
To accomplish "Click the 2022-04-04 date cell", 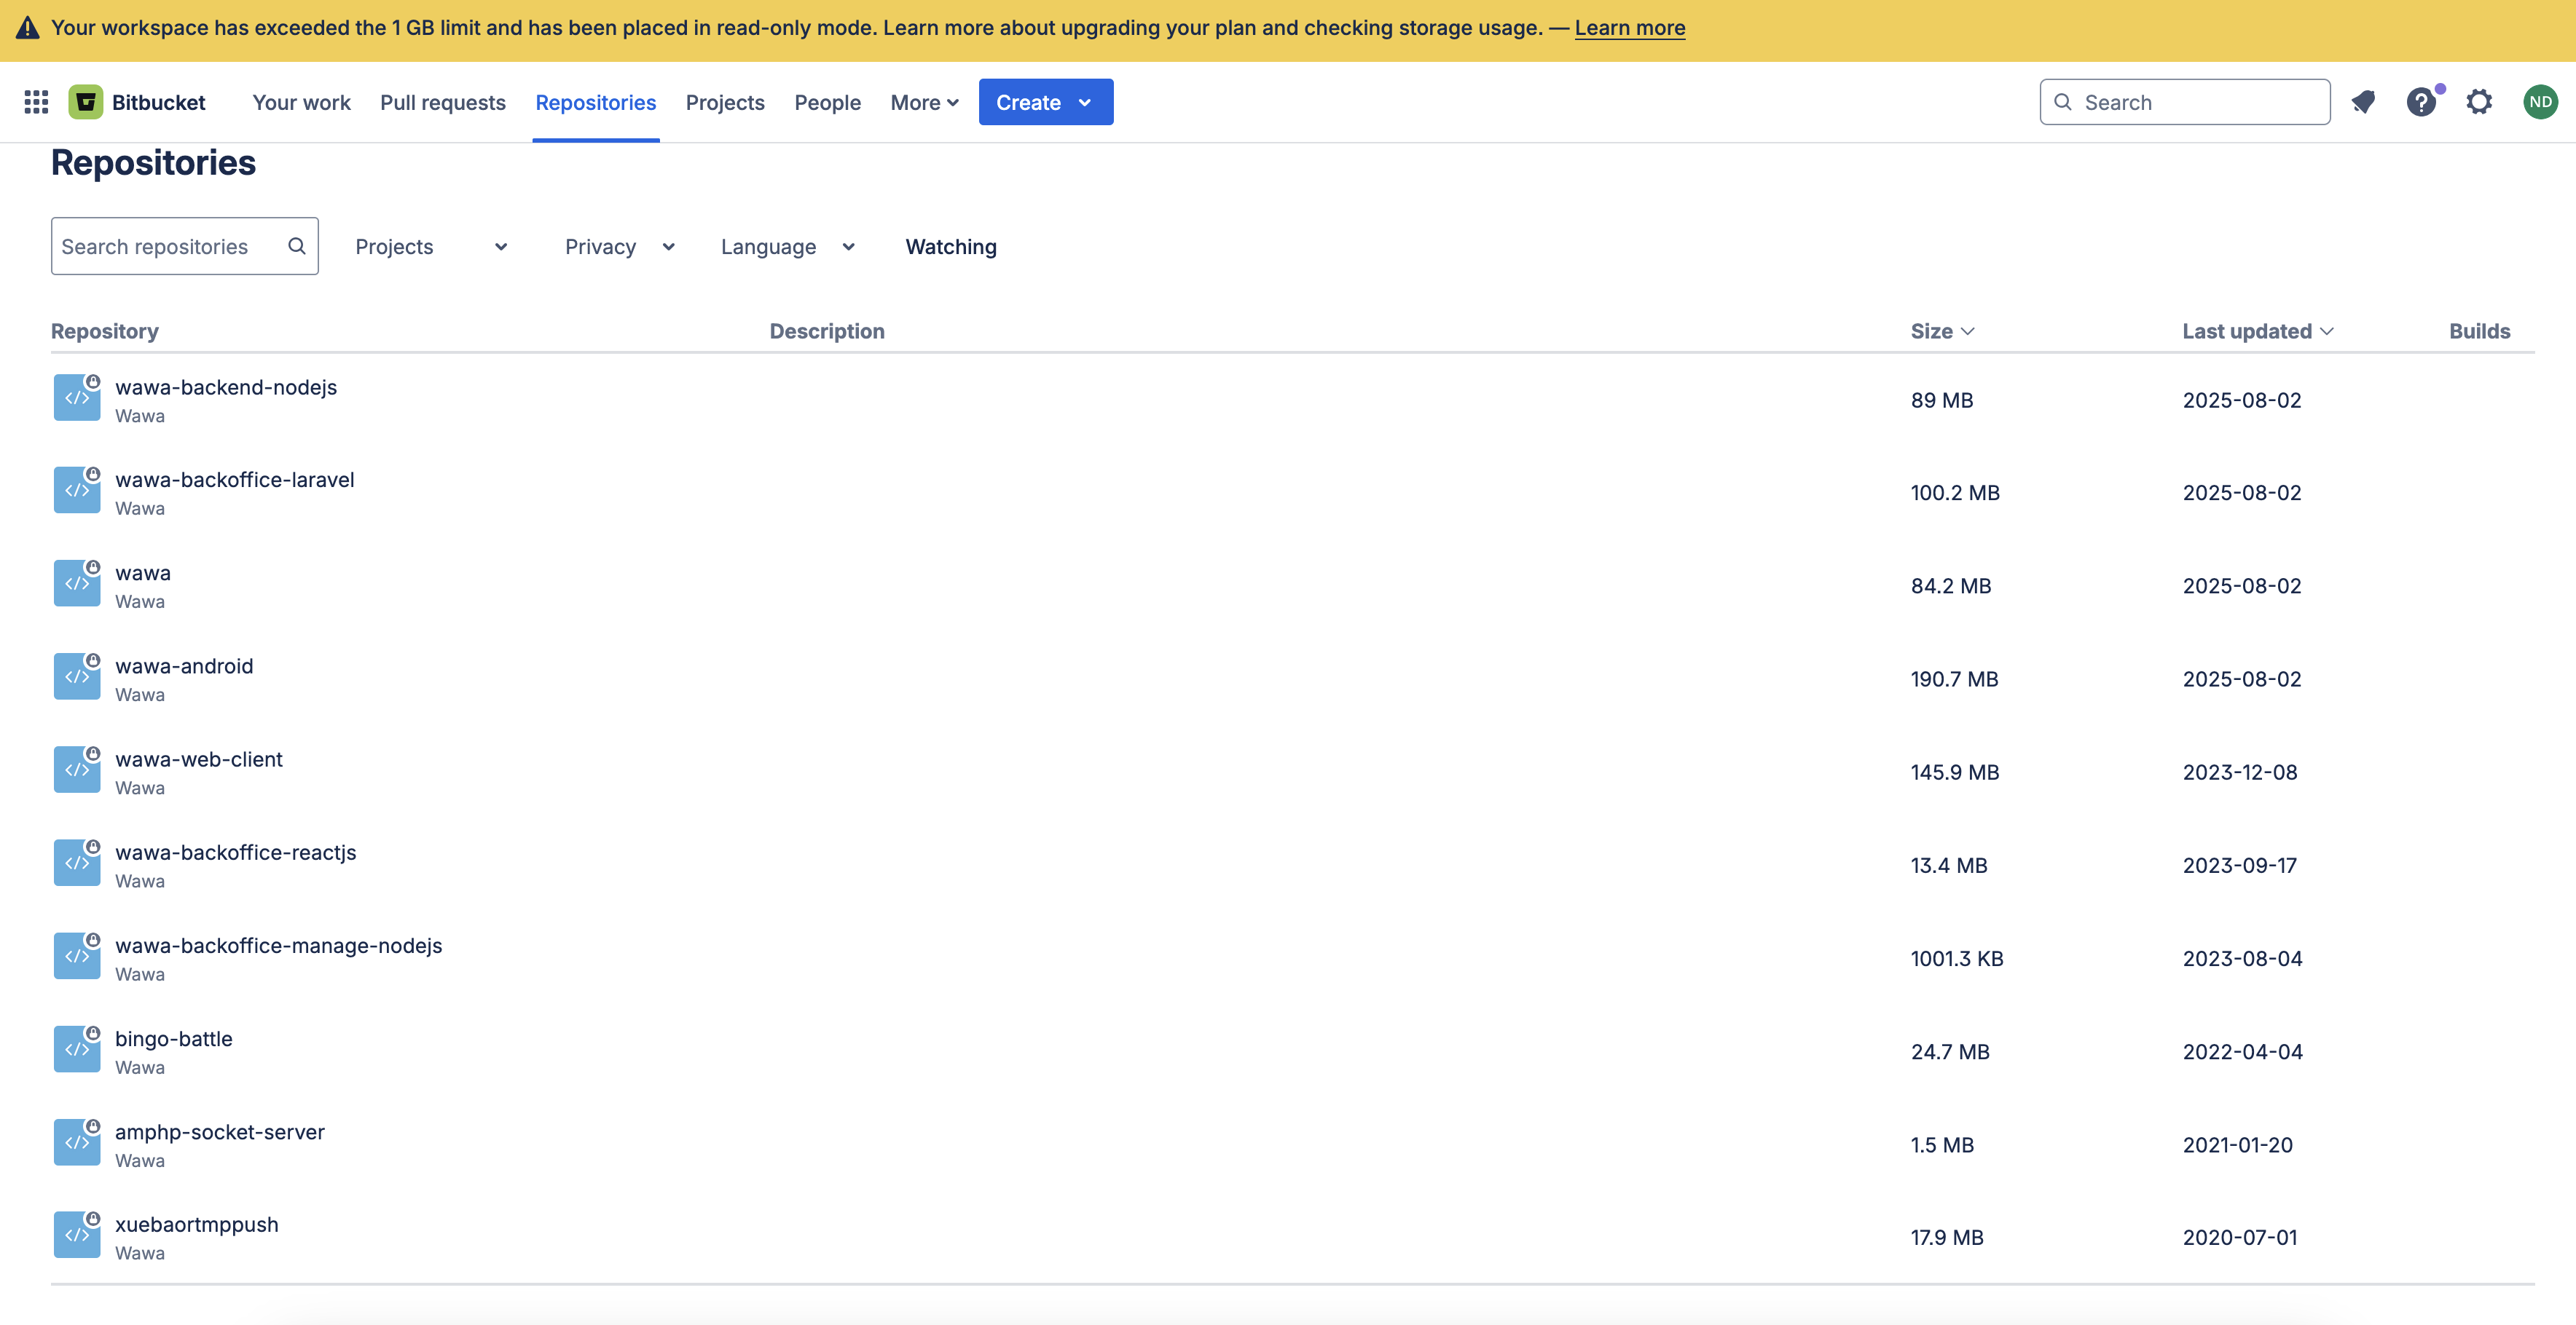I will tap(2242, 1051).
